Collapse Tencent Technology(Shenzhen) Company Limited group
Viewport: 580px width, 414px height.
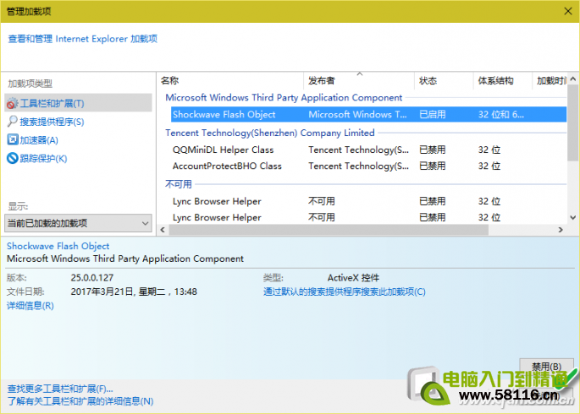coord(269,133)
